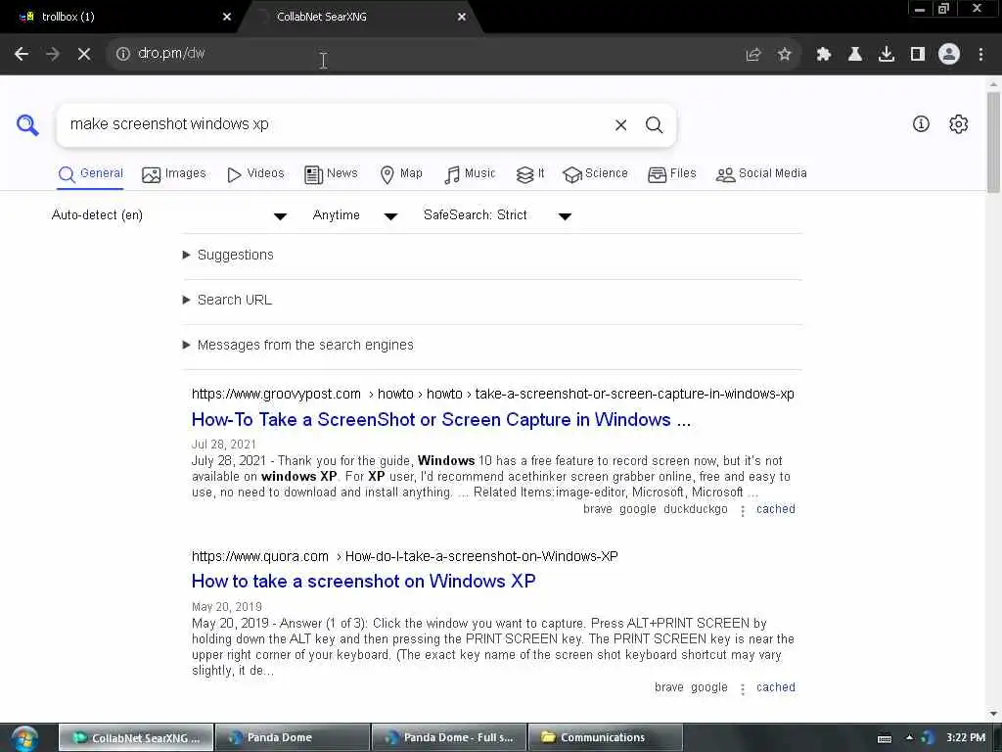Viewport: 1002px width, 752px height.
Task: Click scrollbar down arrow
Action: [x=993, y=714]
